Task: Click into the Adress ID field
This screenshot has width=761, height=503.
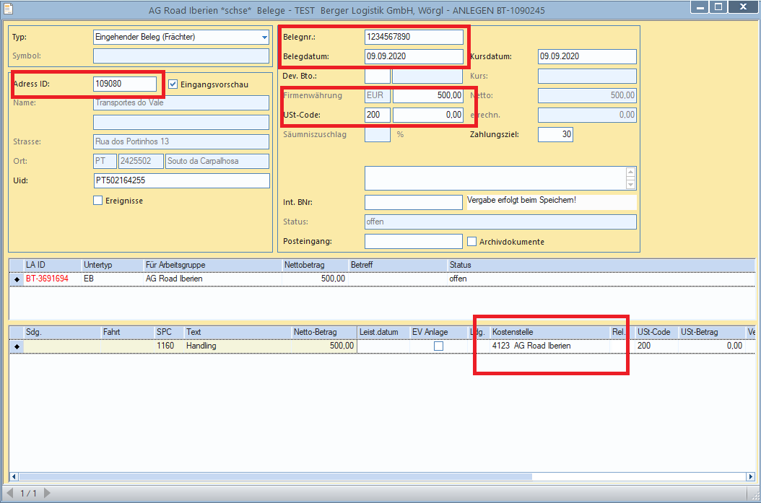Action: (125, 84)
